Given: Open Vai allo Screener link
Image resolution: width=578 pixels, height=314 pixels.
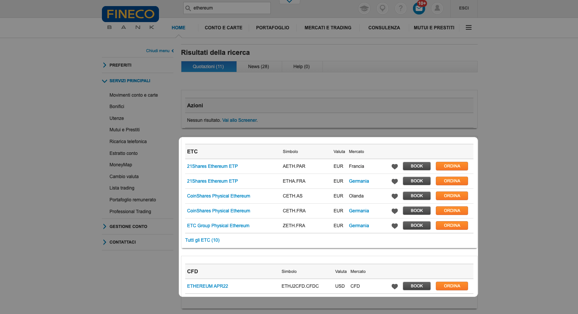Looking at the screenshot, I should pyautogui.click(x=240, y=120).
